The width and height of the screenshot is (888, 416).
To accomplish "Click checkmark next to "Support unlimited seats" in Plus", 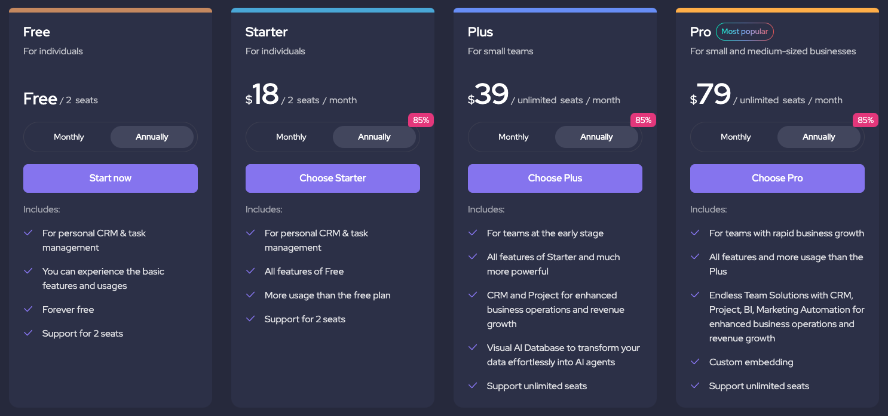I will click(x=473, y=386).
